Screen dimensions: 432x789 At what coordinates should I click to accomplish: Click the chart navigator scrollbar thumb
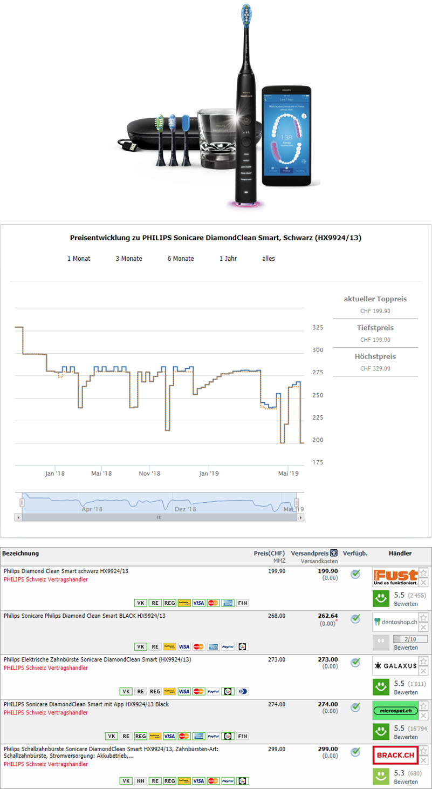159,517
